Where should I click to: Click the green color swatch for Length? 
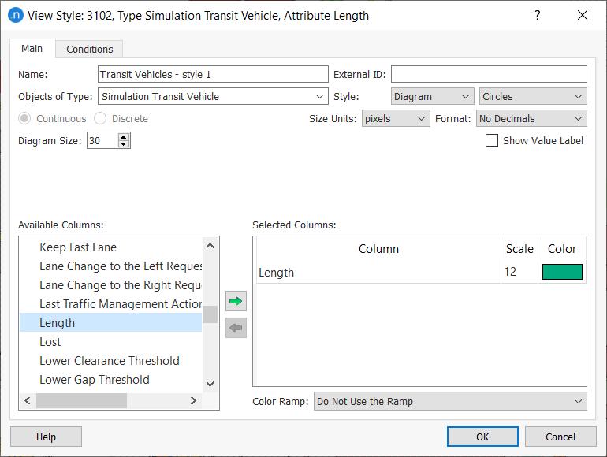point(562,272)
